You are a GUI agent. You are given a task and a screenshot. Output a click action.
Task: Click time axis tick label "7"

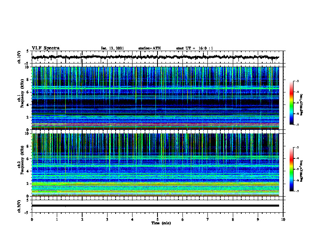208,219
